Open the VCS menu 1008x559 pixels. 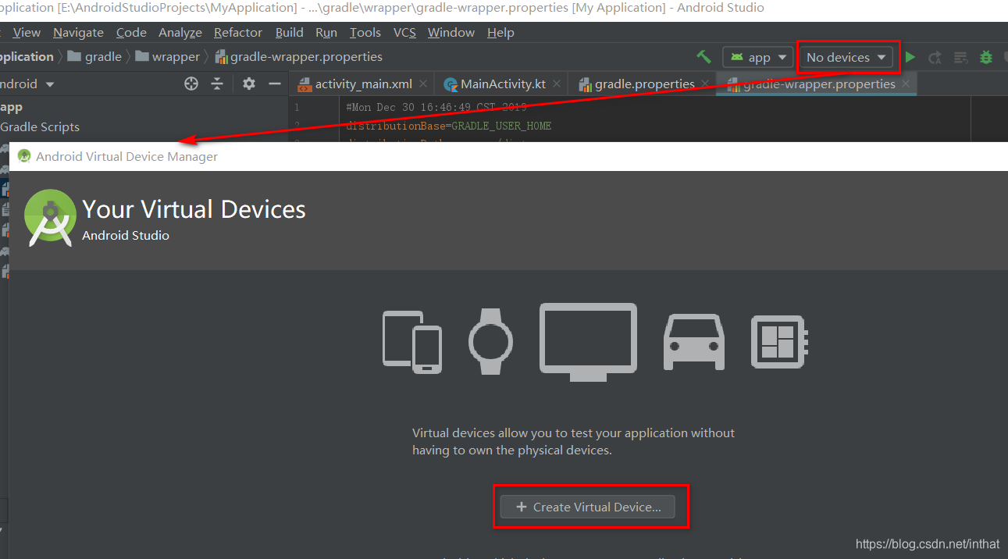404,32
